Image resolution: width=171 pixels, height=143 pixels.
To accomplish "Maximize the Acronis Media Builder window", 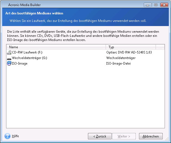I will coord(155,5).
